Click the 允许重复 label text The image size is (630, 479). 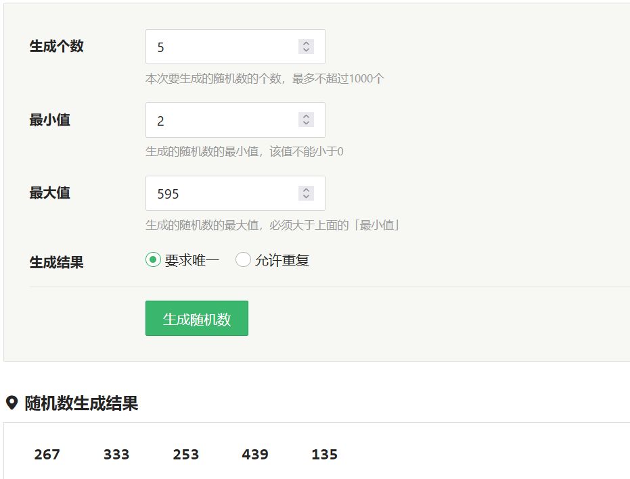[282, 260]
